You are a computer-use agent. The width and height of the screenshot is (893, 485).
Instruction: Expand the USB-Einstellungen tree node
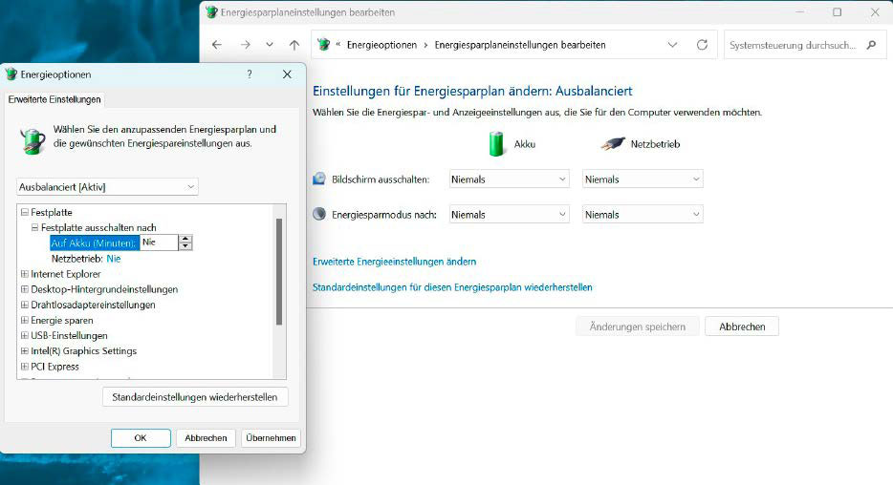(x=24, y=336)
